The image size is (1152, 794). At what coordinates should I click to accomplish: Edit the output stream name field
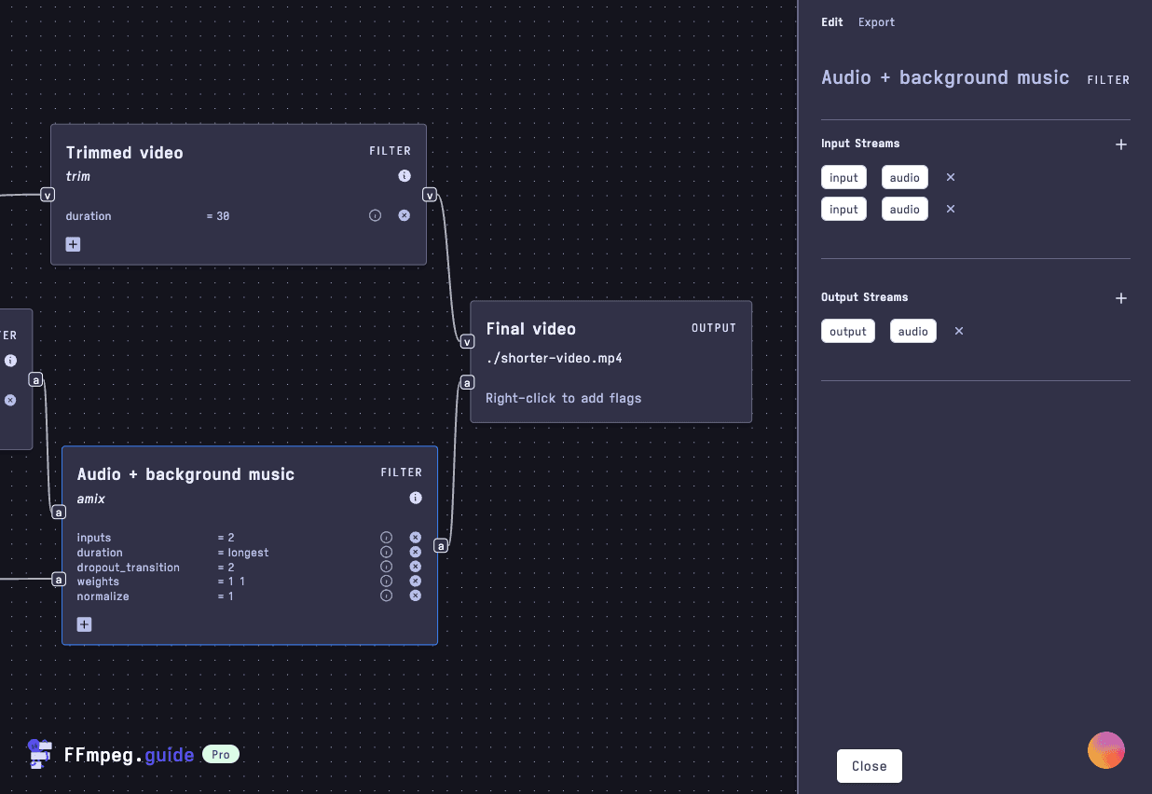coord(847,331)
